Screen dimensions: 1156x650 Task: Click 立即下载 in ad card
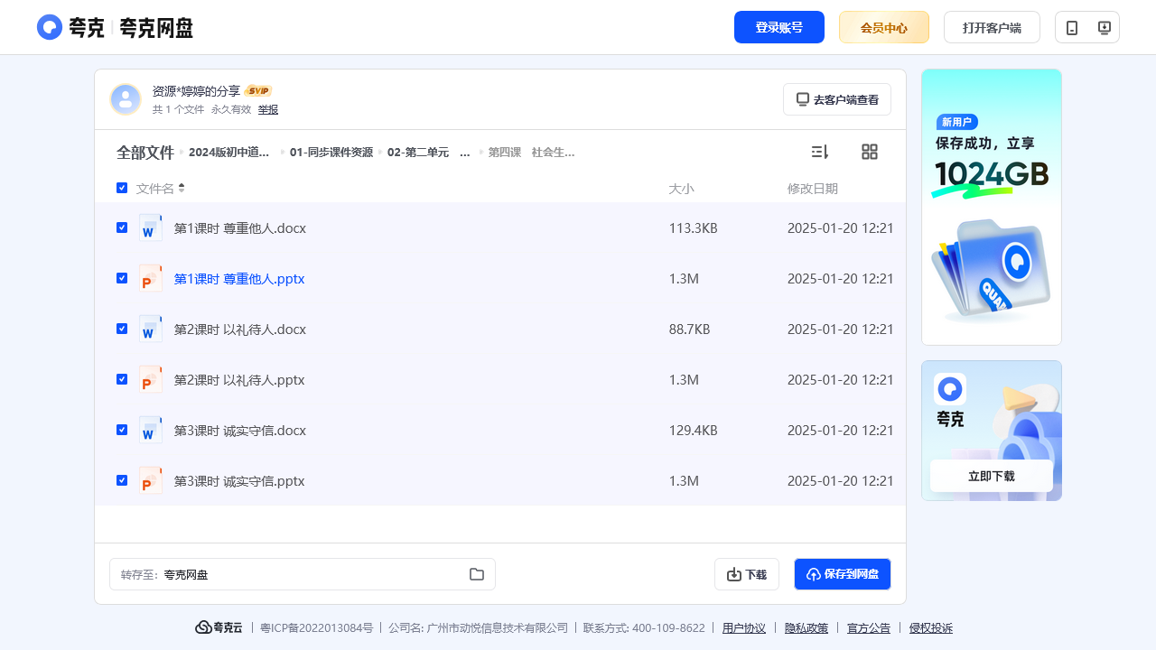(x=992, y=476)
